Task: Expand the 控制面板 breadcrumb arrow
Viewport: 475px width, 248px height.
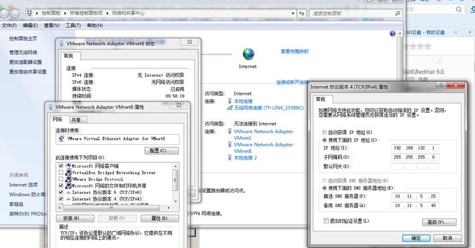Action: tap(66, 13)
